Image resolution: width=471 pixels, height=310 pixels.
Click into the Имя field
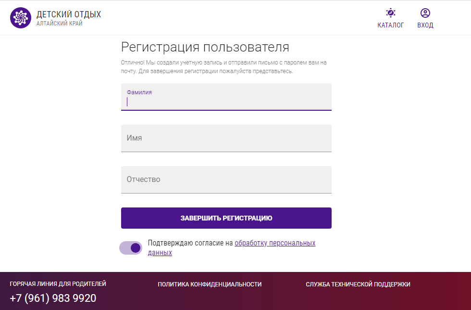(x=226, y=139)
